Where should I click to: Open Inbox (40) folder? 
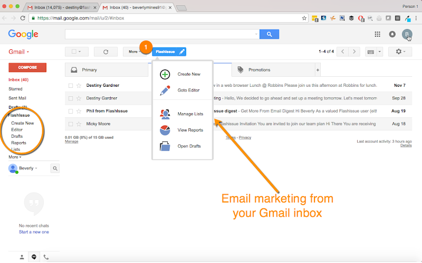[18, 80]
